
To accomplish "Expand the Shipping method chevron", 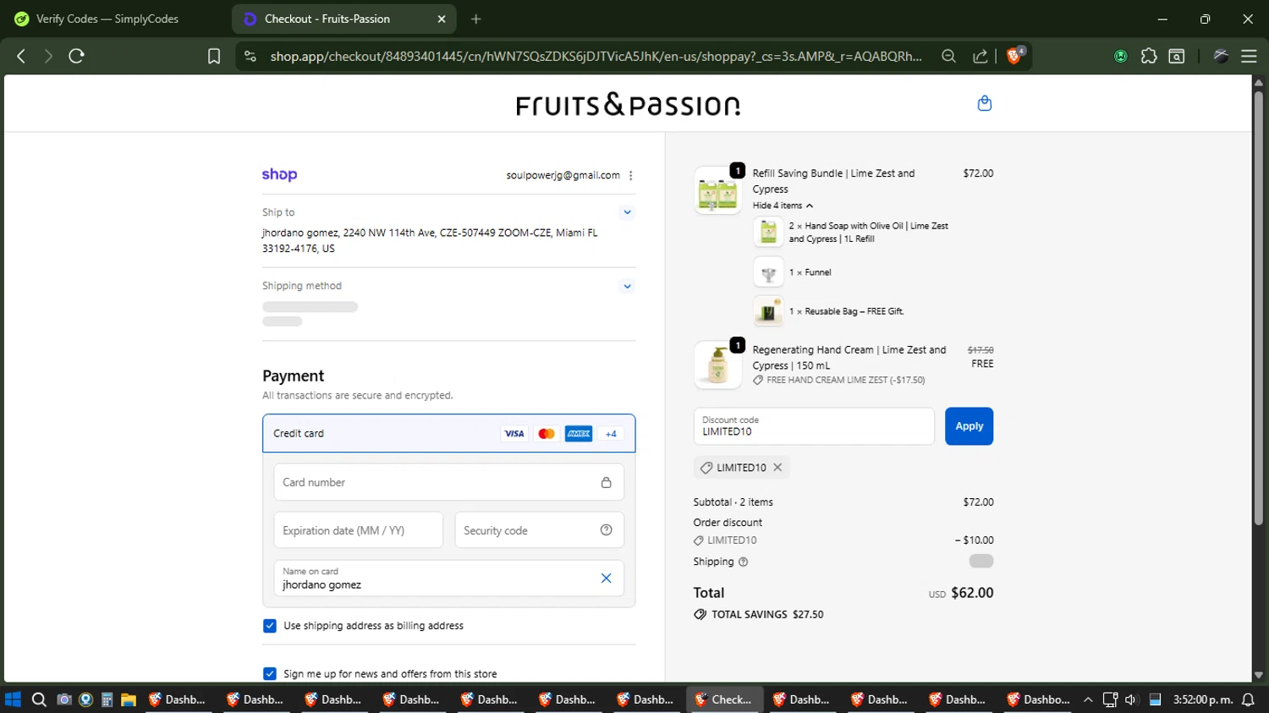I will 627,286.
